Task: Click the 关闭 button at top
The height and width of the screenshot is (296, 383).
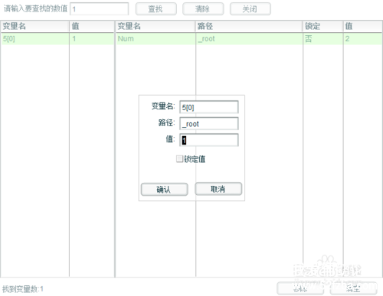Action: coord(250,9)
